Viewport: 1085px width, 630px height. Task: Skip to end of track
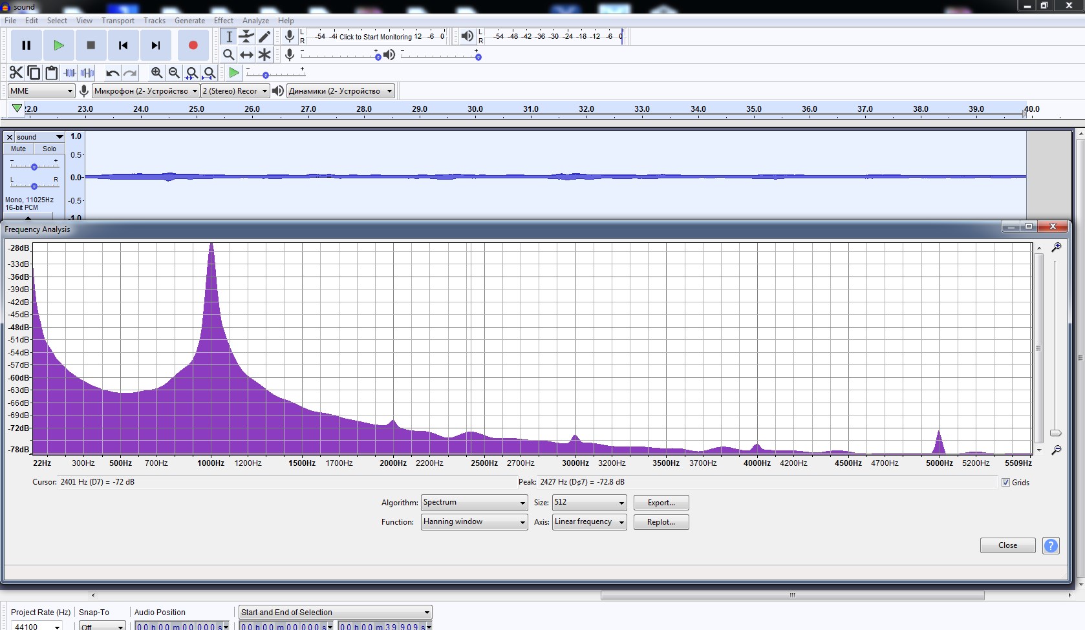[x=156, y=45]
